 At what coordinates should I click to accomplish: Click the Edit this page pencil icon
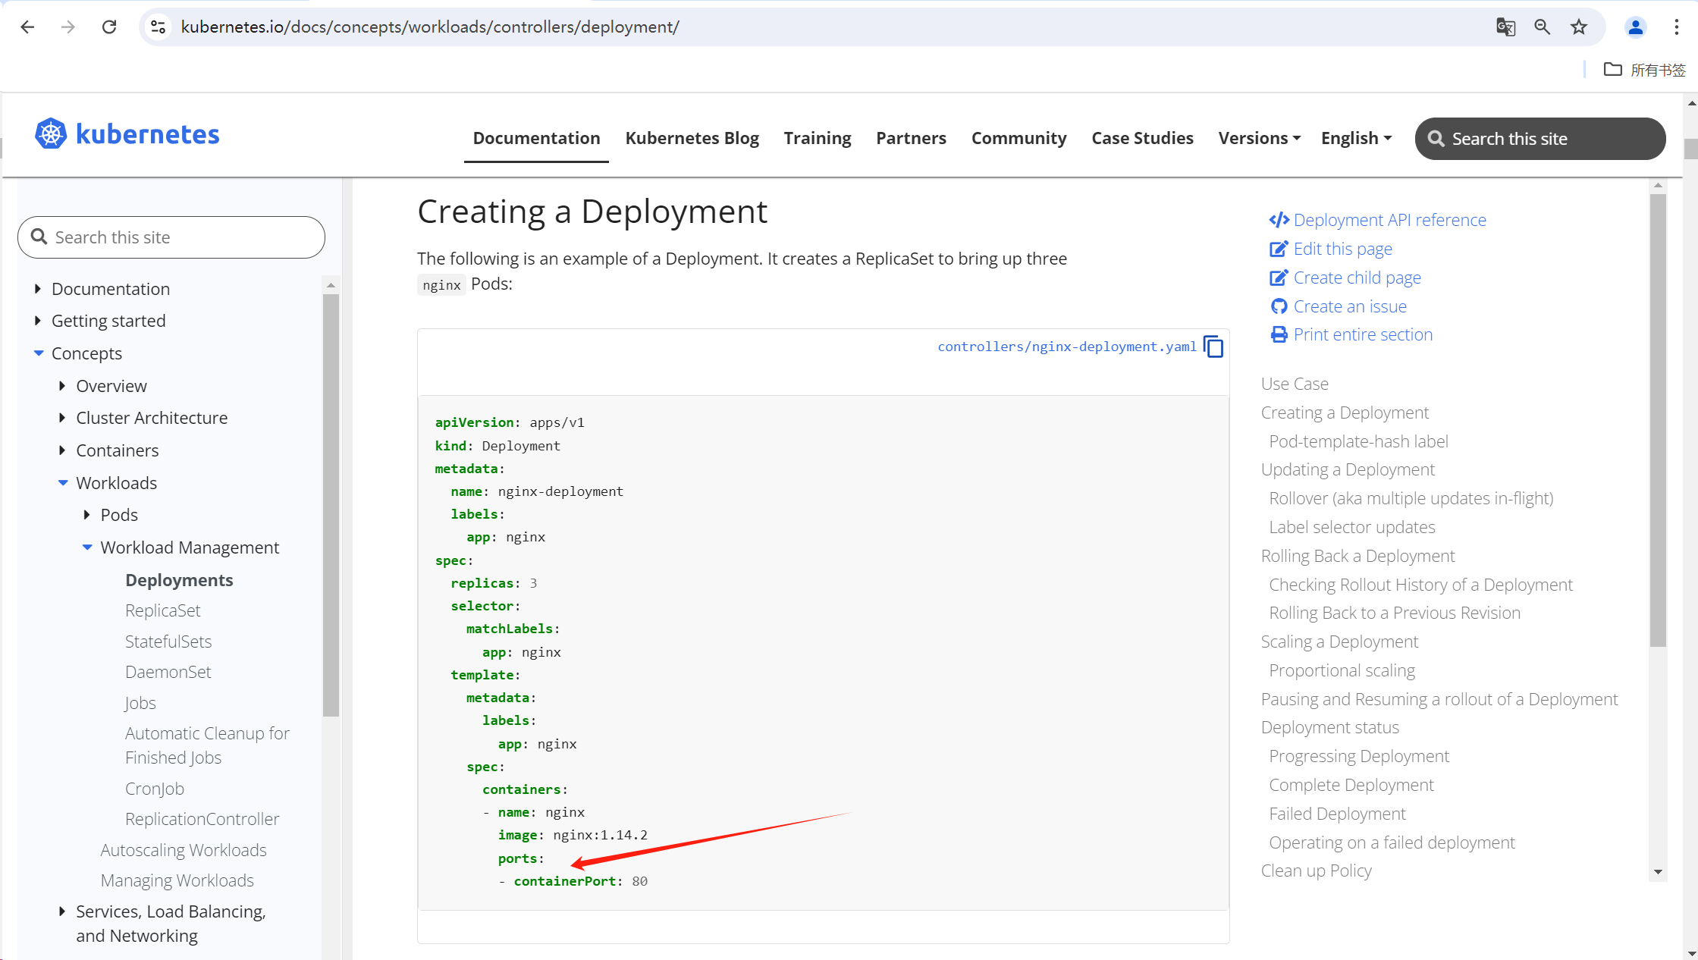click(1279, 249)
